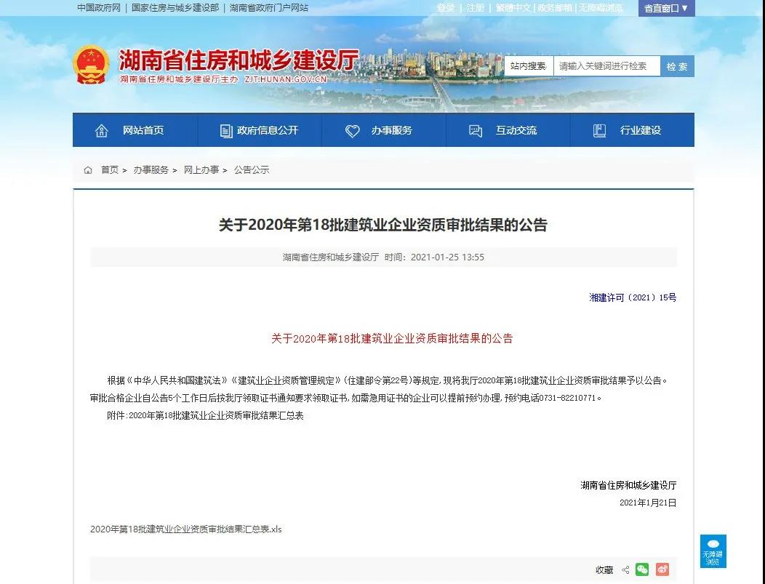Image resolution: width=765 pixels, height=584 pixels.
Task: Open the 站内搜索 search scope selector
Action: pos(528,66)
